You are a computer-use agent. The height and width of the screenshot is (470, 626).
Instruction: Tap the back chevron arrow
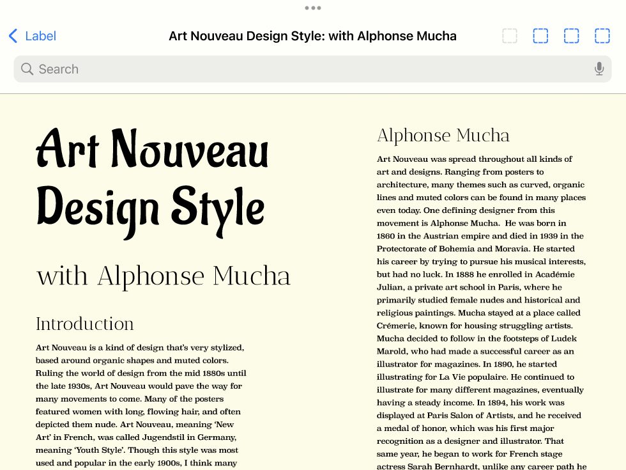13,36
